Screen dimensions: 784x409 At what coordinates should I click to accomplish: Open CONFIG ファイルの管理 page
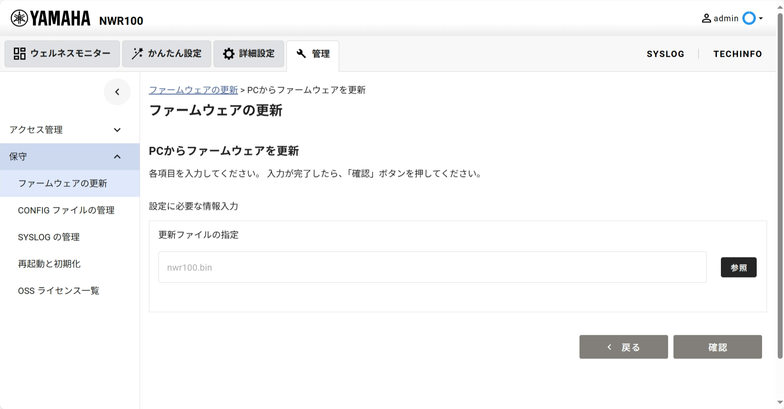tap(66, 210)
